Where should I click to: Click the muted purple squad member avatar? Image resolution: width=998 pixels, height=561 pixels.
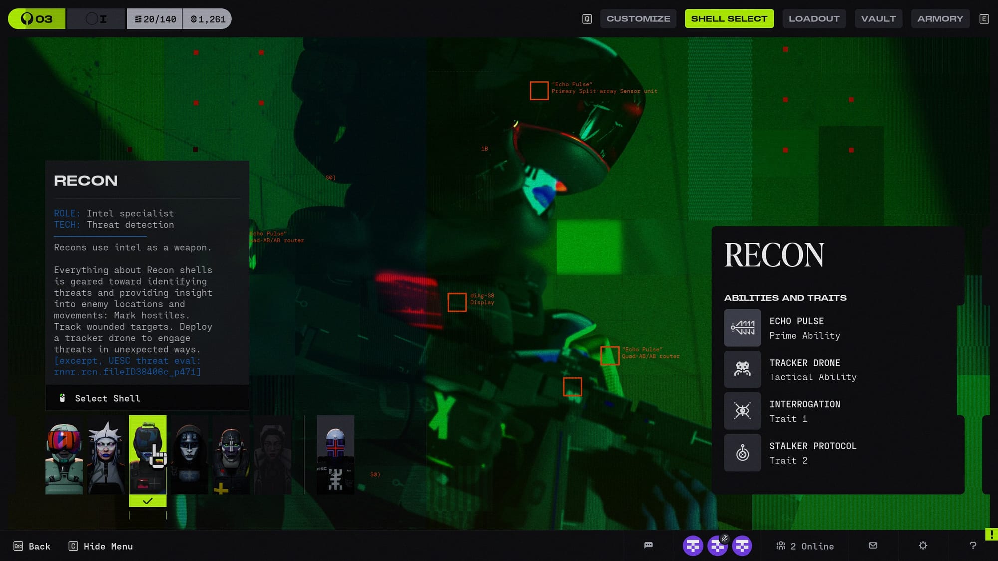[x=718, y=546]
